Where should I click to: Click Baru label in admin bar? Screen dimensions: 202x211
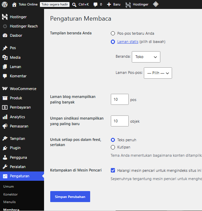pyautogui.click(x=117, y=4)
